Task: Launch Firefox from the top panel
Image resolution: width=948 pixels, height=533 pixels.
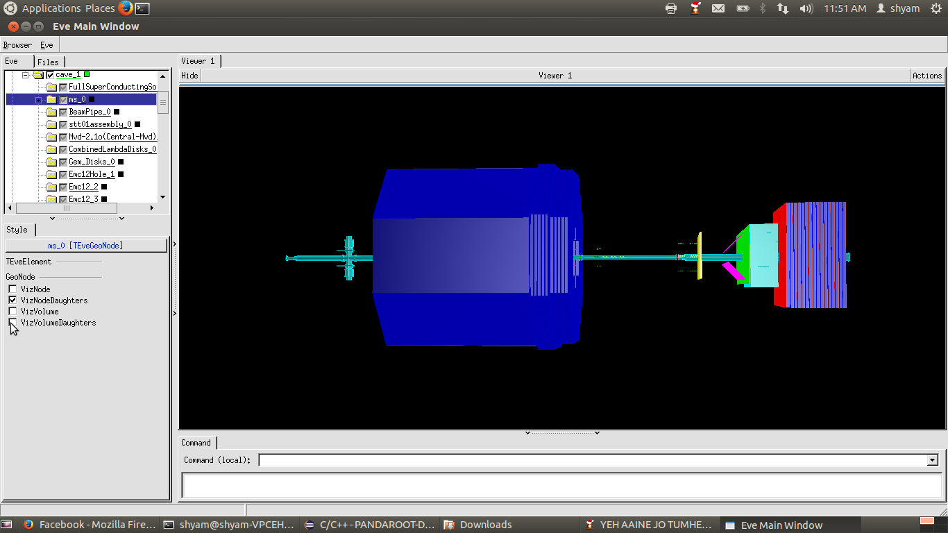Action: point(125,8)
